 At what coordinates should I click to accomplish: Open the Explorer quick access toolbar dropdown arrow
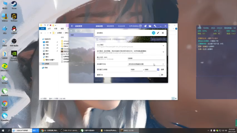55,25
